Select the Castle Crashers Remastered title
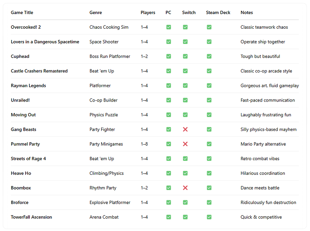 [x=39, y=71]
